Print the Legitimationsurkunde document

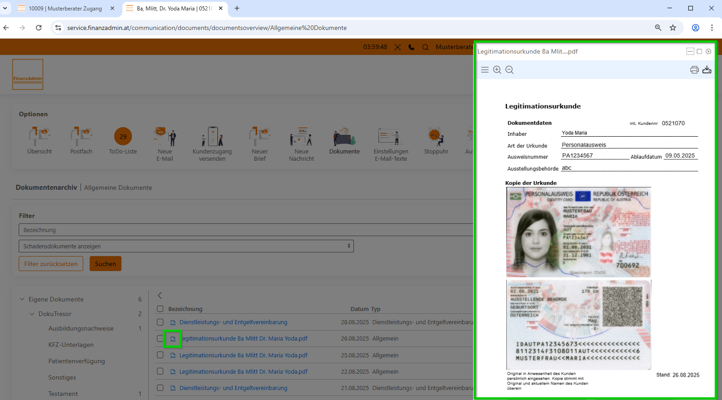tap(694, 70)
